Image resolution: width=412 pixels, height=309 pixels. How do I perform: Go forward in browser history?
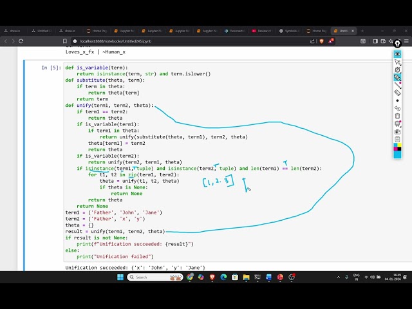pos(13,41)
